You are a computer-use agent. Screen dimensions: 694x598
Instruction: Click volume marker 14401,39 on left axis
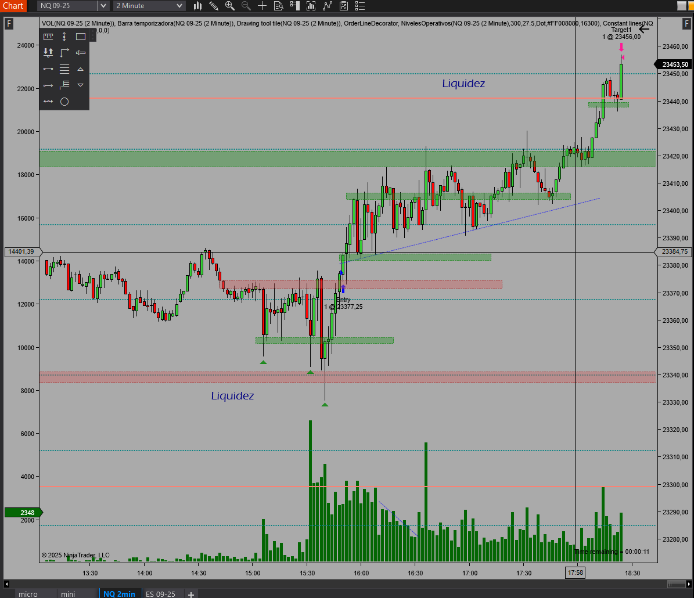coord(22,252)
